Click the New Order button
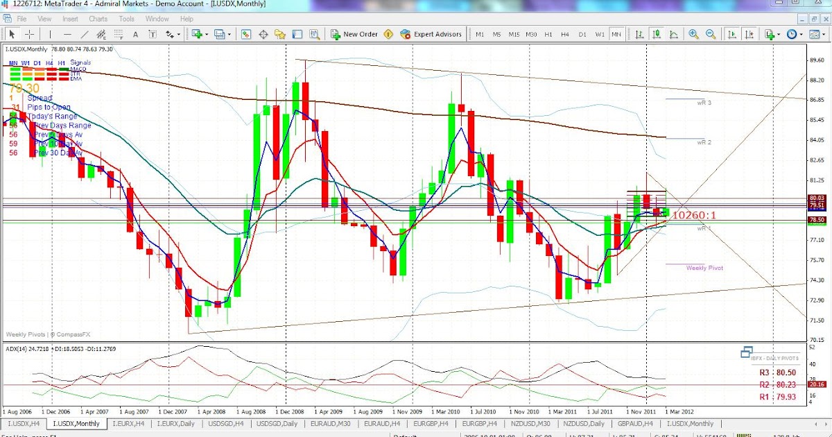This screenshot has height=437, width=832. (x=353, y=34)
